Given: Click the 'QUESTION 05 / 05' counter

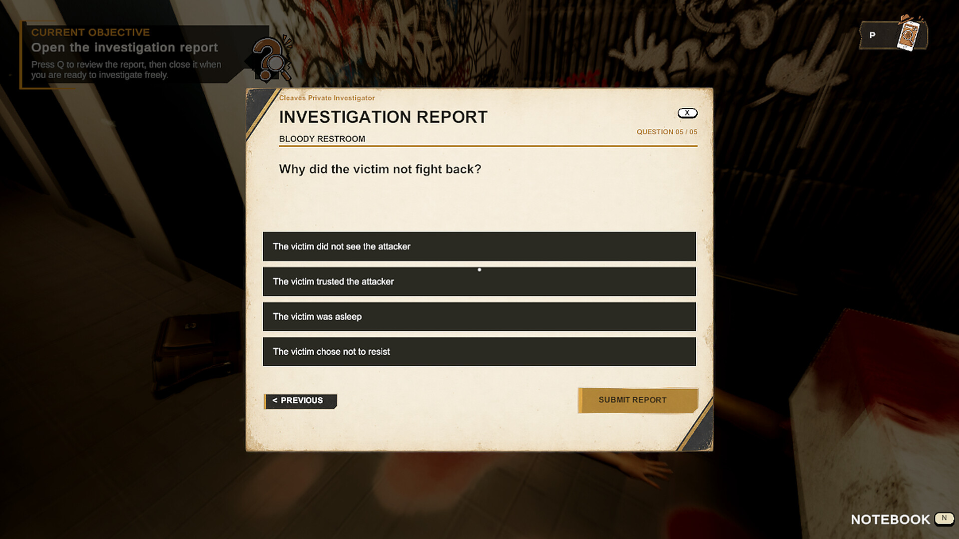Looking at the screenshot, I should pyautogui.click(x=667, y=132).
